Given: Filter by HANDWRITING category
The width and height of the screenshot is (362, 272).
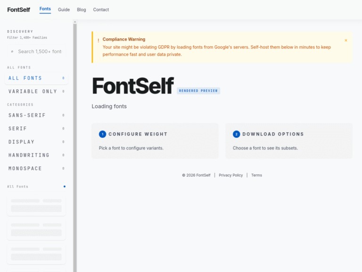Looking at the screenshot, I should pyautogui.click(x=36, y=155).
